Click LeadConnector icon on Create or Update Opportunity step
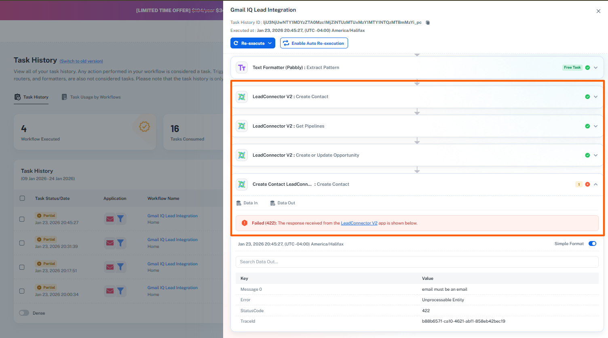Screen dimensions: 608x338 point(242,155)
